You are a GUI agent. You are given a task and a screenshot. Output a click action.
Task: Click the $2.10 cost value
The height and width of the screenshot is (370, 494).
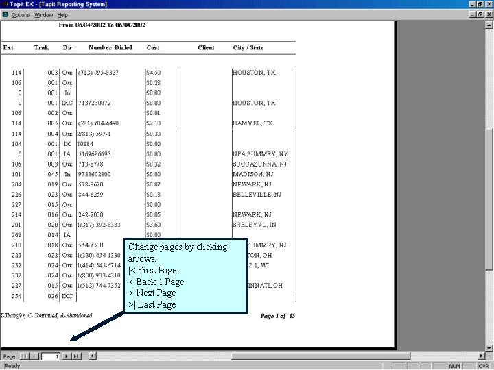click(x=154, y=123)
